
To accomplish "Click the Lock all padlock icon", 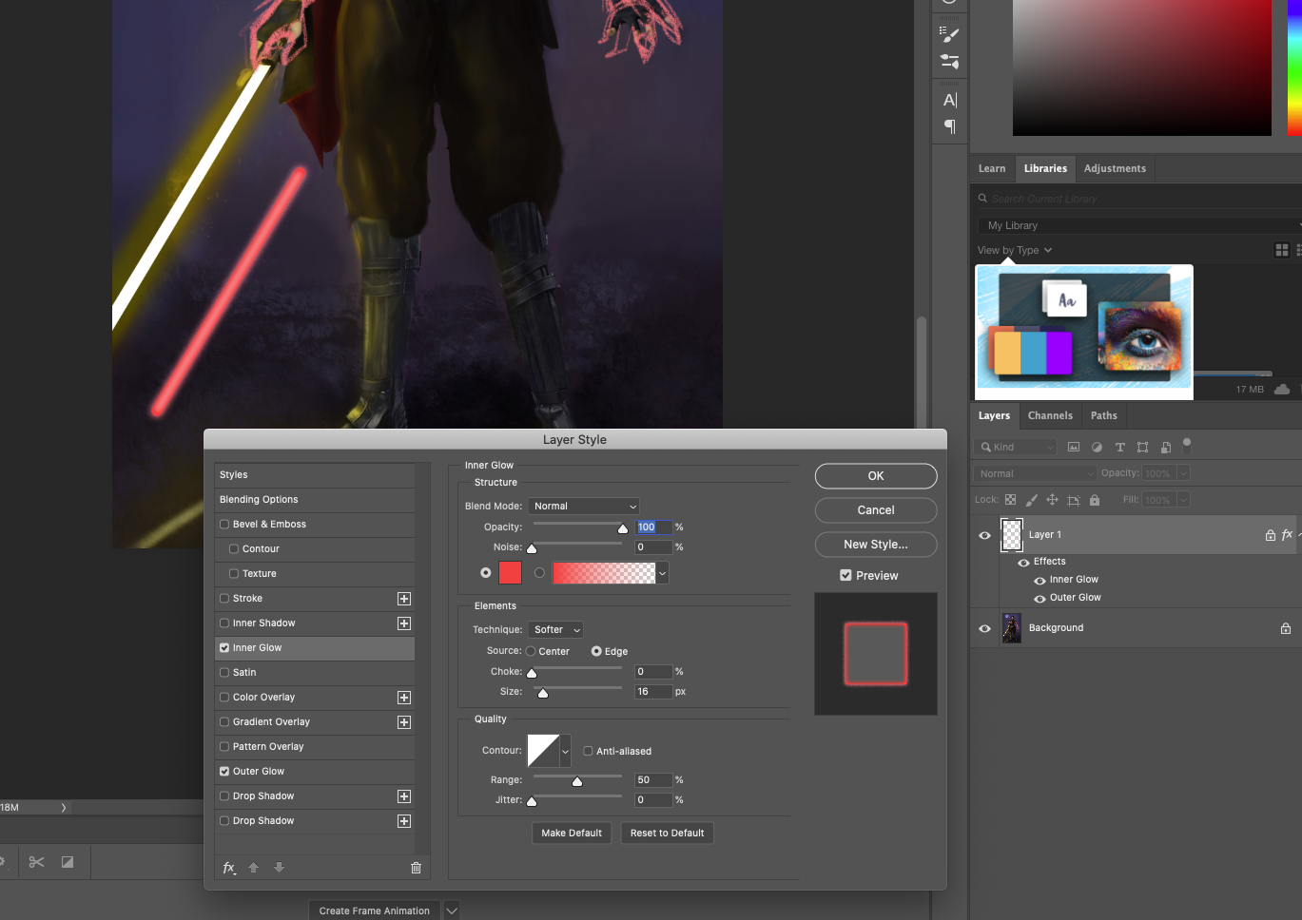I will (x=1095, y=500).
